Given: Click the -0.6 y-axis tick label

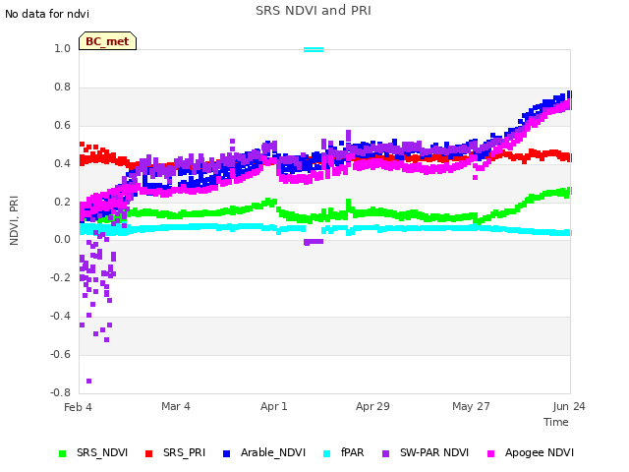Looking at the screenshot, I should [60, 354].
